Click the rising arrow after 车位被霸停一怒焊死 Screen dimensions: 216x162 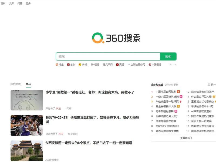(x=181, y=102)
